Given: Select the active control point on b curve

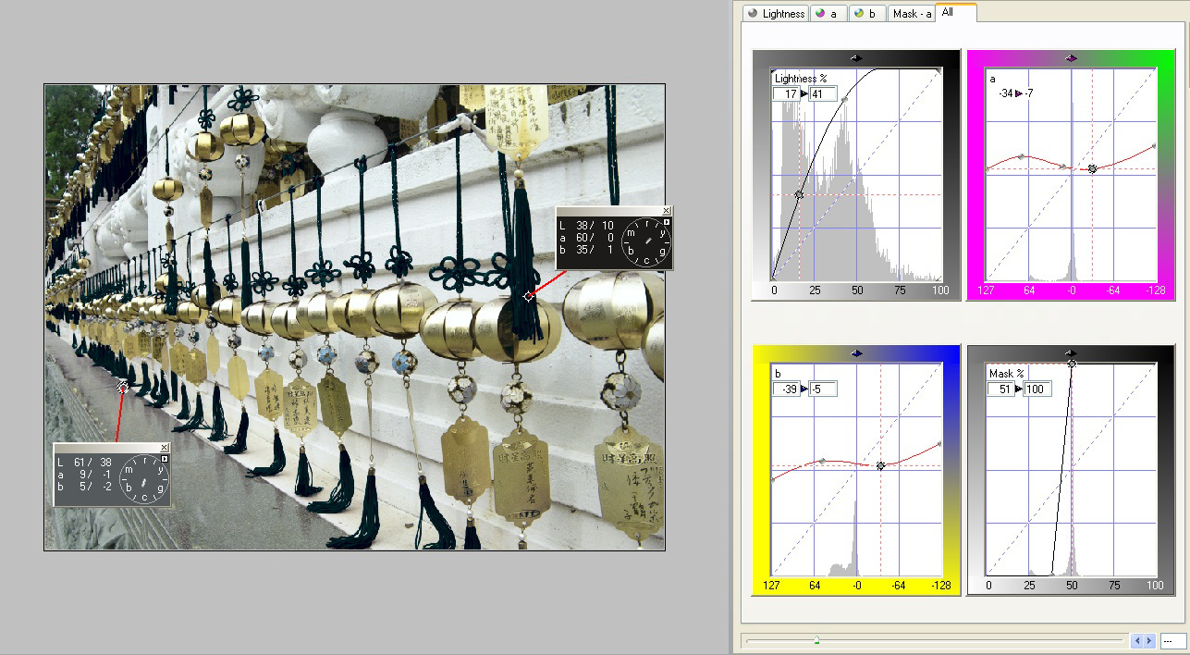Looking at the screenshot, I should click(880, 465).
